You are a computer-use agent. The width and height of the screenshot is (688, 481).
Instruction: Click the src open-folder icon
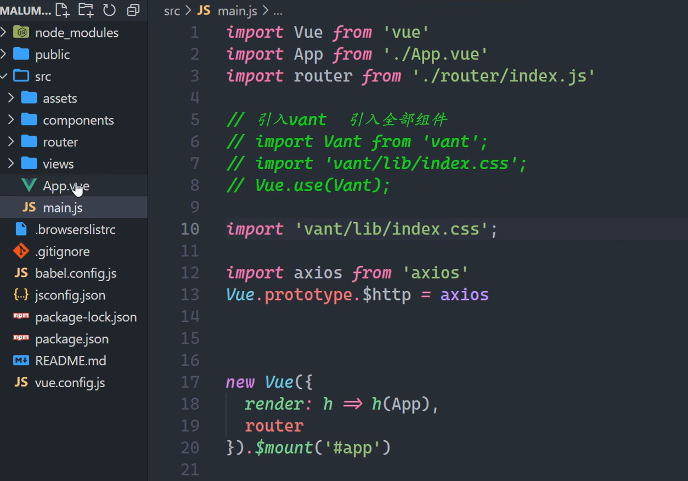(21, 76)
